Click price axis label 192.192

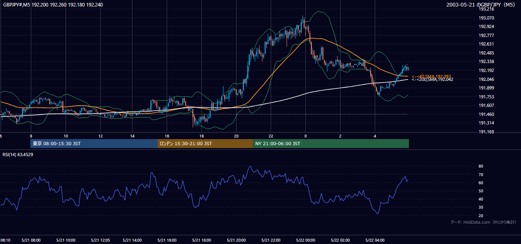(x=486, y=70)
